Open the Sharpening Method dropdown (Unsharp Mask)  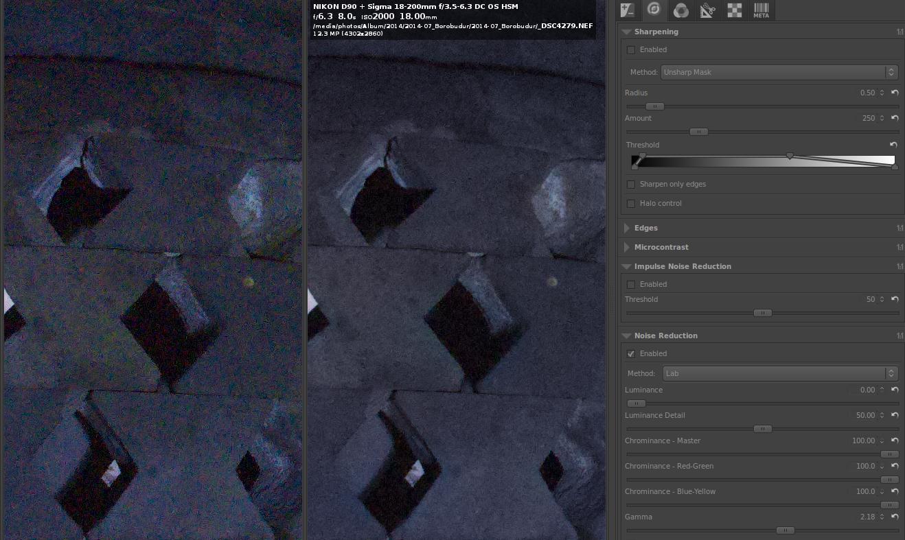(779, 72)
